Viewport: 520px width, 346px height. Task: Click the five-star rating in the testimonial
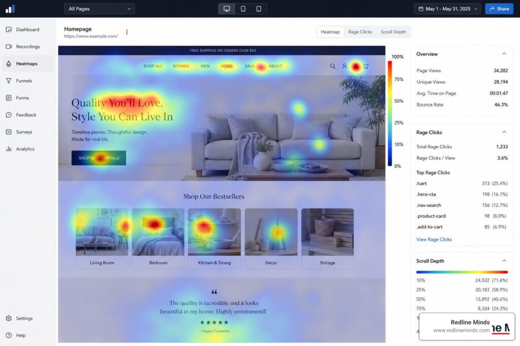(214, 322)
